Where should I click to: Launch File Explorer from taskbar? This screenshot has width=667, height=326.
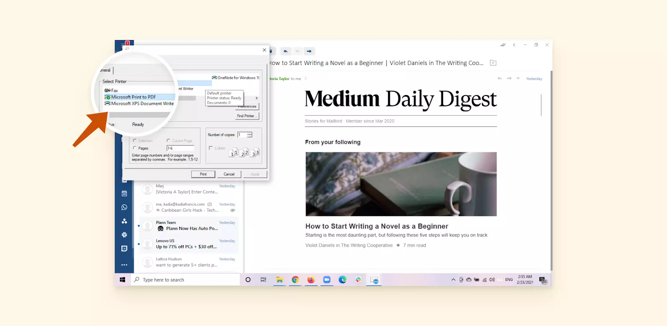coord(279,280)
